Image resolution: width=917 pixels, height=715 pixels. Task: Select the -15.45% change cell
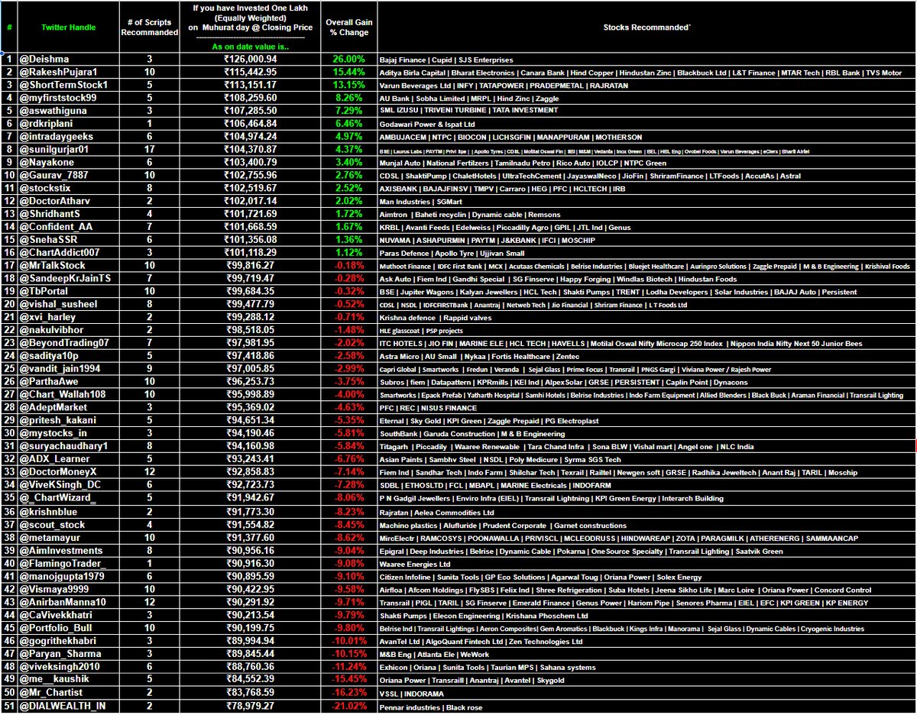[348, 680]
